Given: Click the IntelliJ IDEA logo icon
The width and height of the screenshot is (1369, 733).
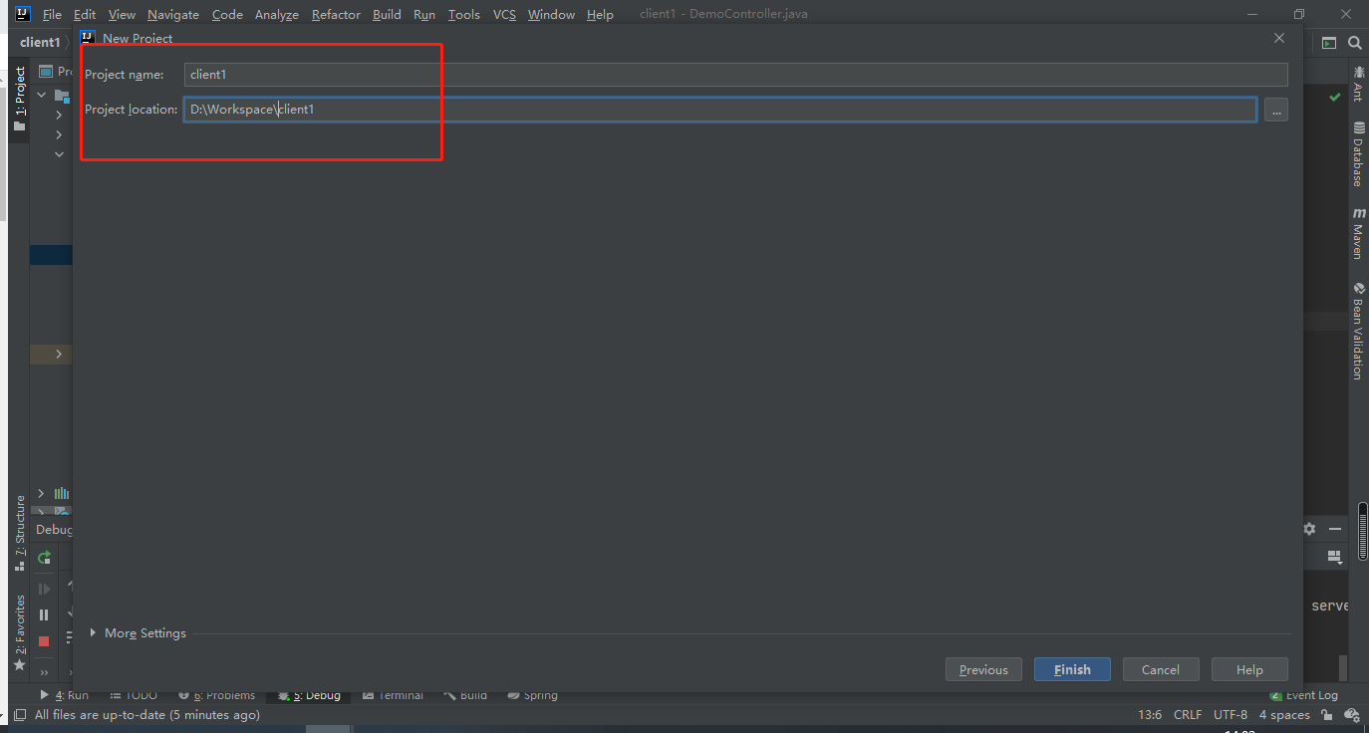Looking at the screenshot, I should [x=23, y=14].
